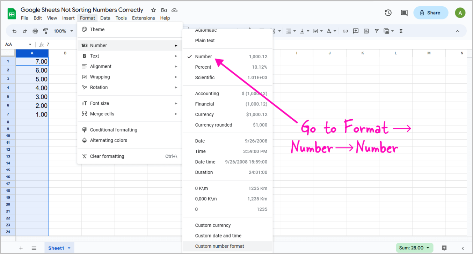Click the move to folder icon

pyautogui.click(x=164, y=10)
